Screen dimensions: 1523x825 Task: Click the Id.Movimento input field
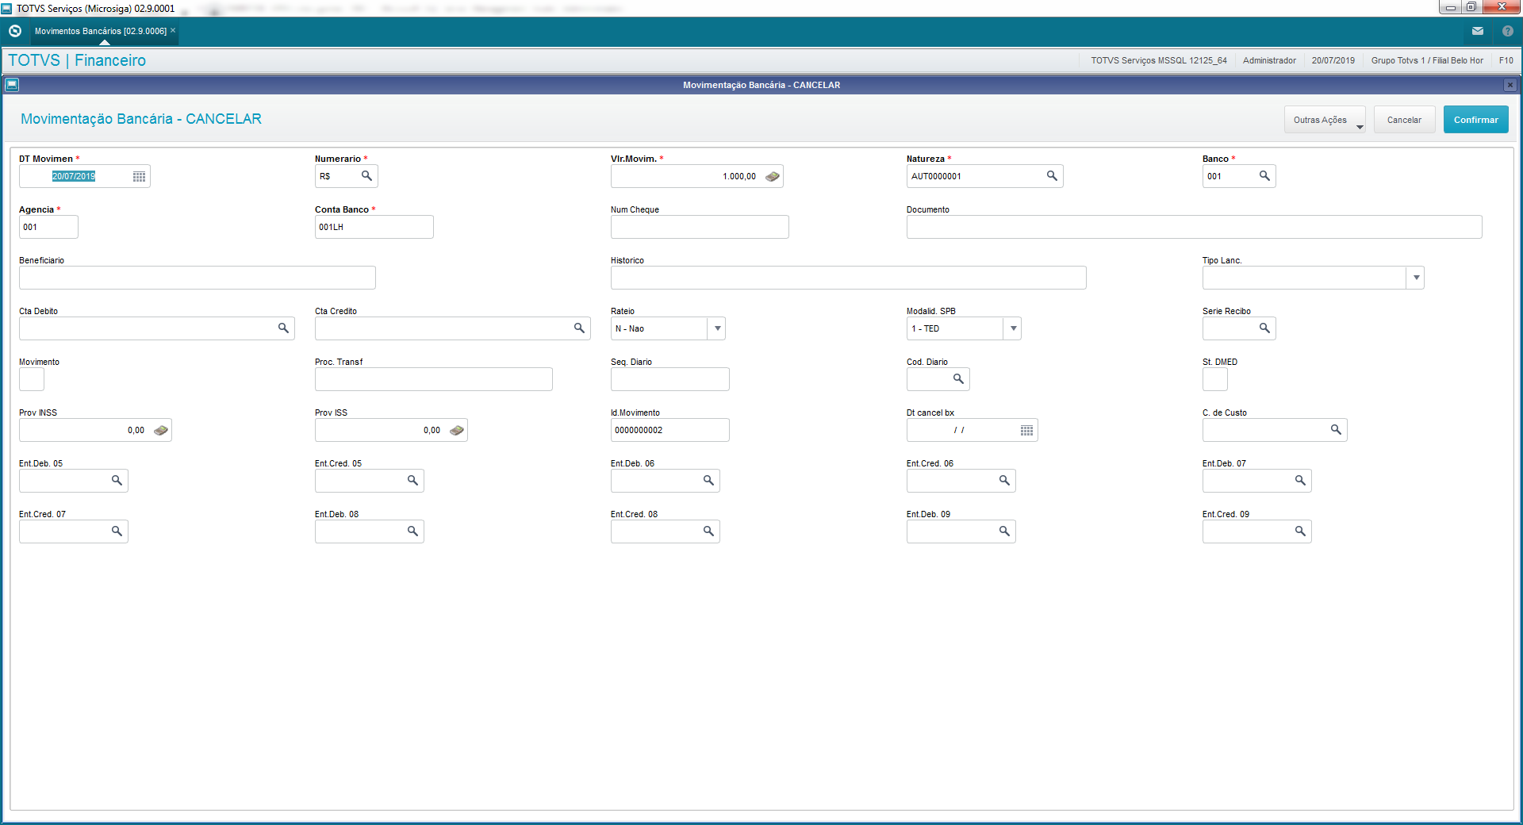pyautogui.click(x=669, y=430)
